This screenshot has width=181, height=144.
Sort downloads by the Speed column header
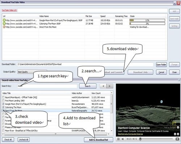coord(103,16)
